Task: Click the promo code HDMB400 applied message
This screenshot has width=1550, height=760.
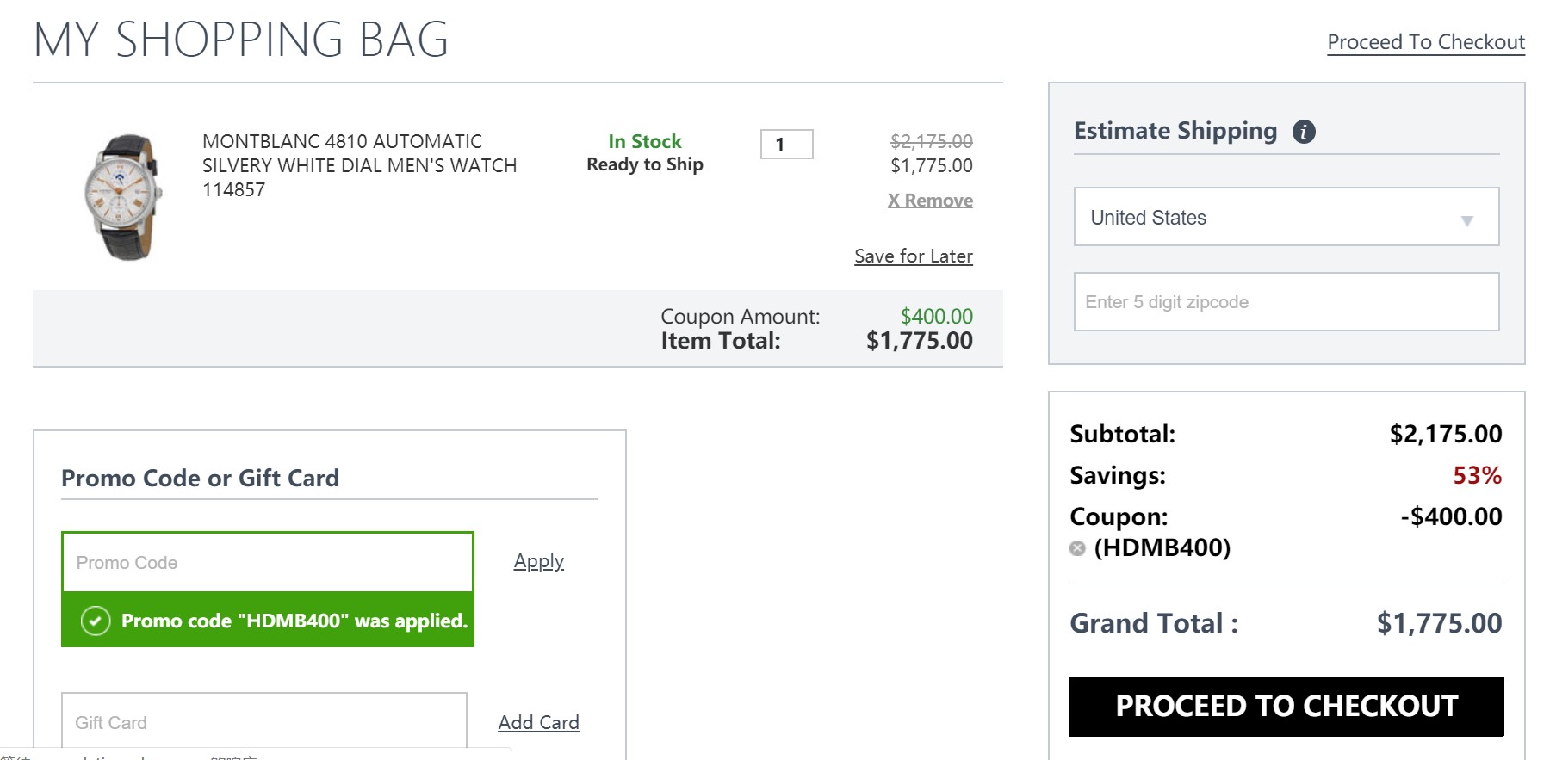Action: (268, 620)
